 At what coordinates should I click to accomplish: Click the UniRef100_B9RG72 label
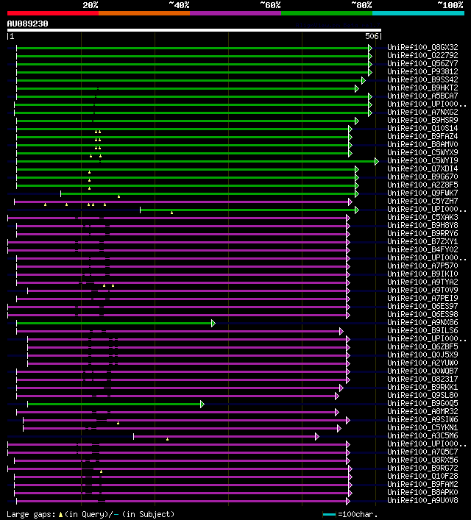[x=422, y=468]
